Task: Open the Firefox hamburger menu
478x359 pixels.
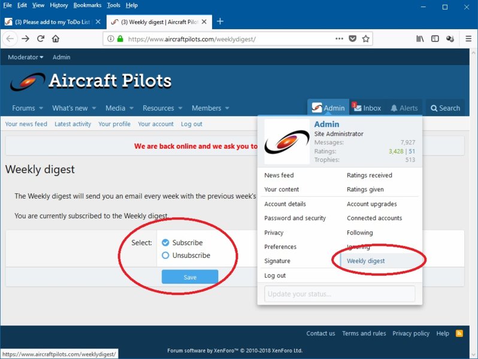Action: (468, 39)
